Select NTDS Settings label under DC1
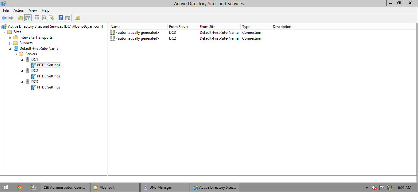The width and height of the screenshot is (418, 192). tap(48, 65)
